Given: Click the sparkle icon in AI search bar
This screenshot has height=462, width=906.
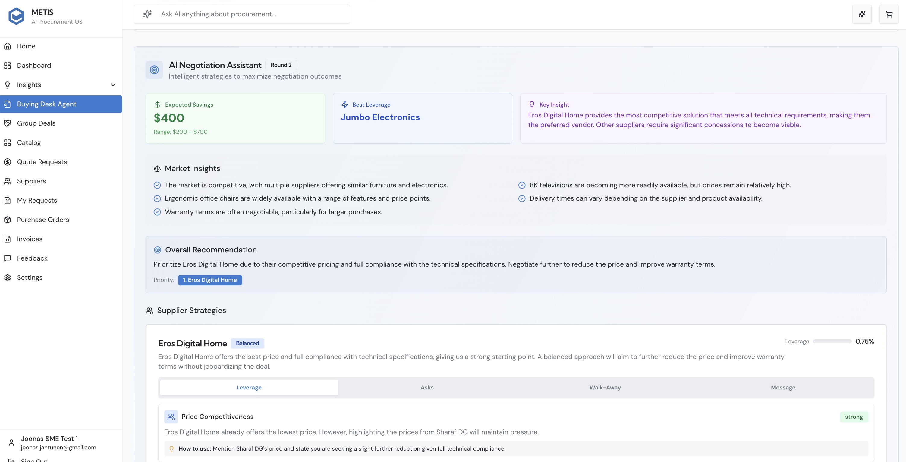Looking at the screenshot, I should (x=147, y=14).
